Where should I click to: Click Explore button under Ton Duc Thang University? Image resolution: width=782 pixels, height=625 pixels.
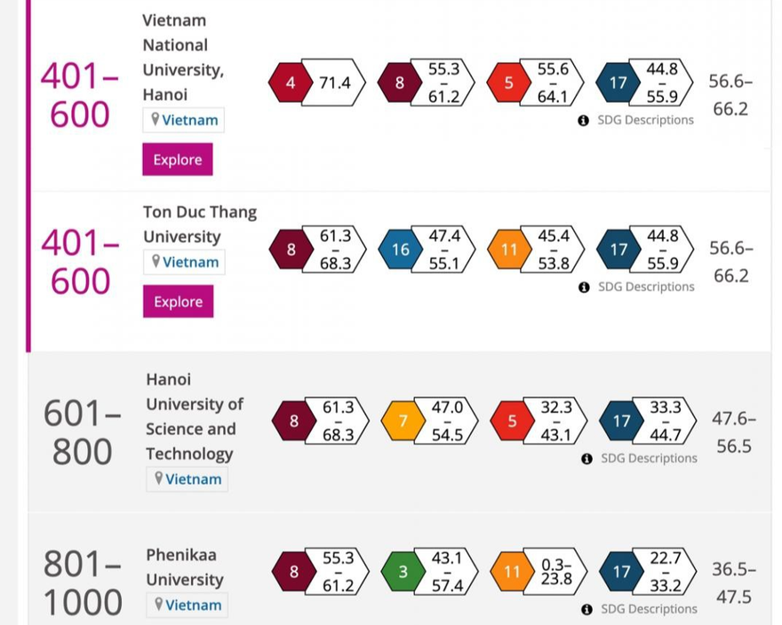tap(178, 302)
